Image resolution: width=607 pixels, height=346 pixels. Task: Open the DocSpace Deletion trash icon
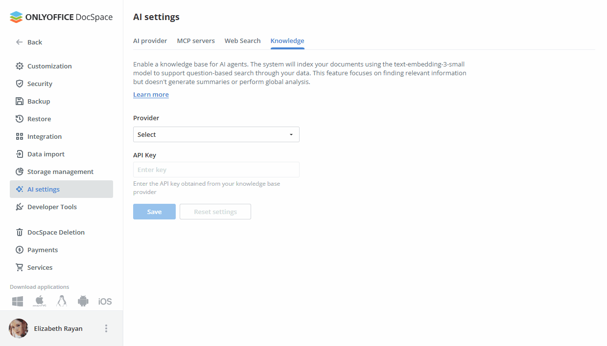click(x=19, y=232)
